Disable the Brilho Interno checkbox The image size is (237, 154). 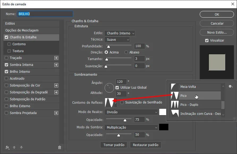[x=6, y=71]
